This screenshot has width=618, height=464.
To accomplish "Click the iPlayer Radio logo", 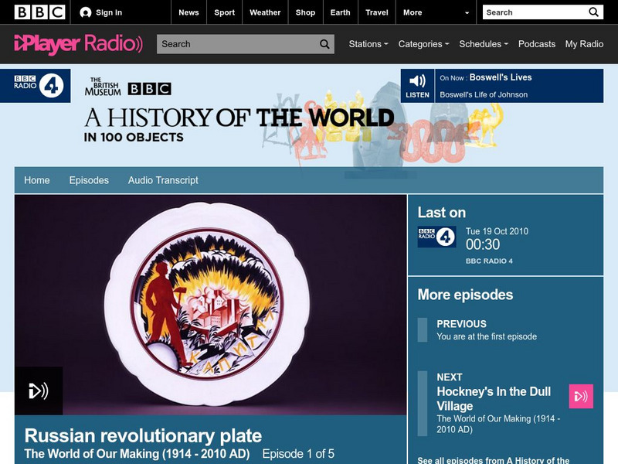I will tap(73, 44).
